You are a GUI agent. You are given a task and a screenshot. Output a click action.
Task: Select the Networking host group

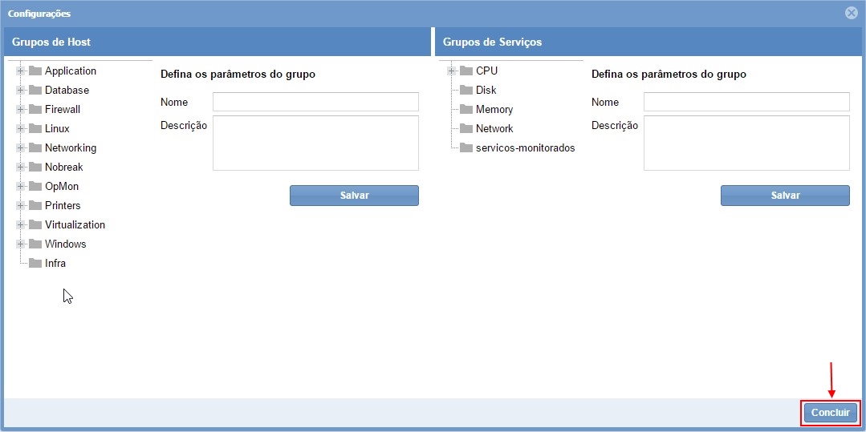point(71,147)
